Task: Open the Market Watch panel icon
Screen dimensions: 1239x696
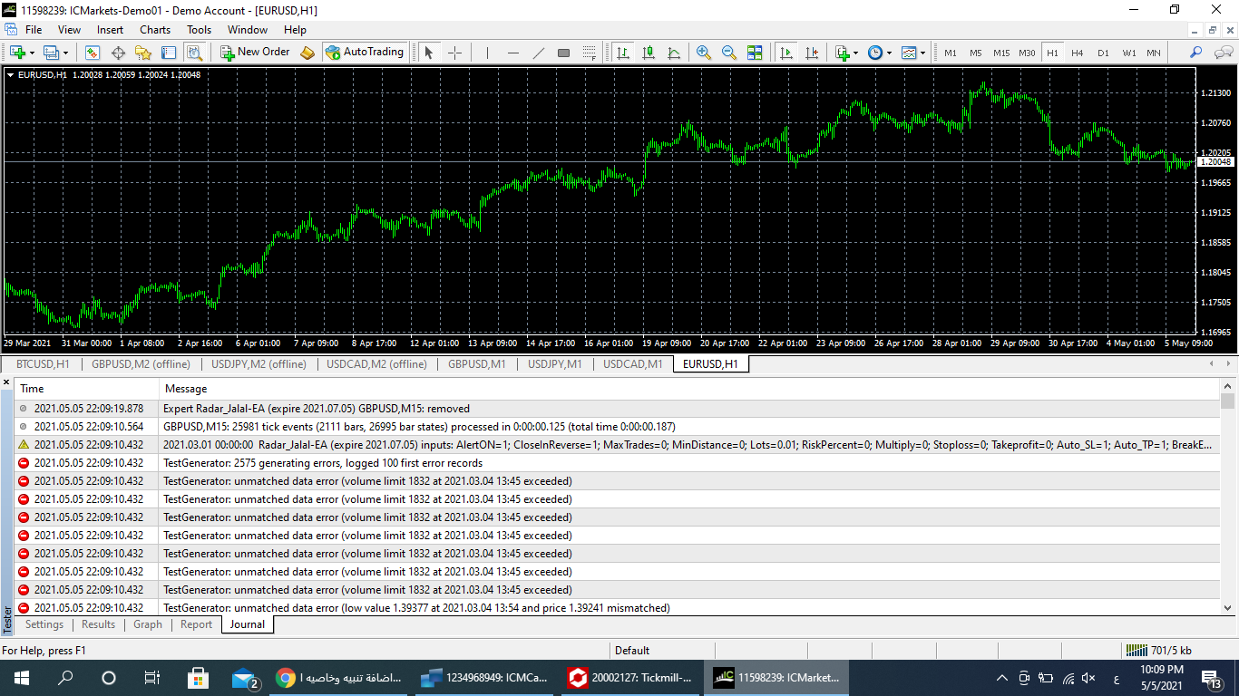Action: (x=93, y=53)
